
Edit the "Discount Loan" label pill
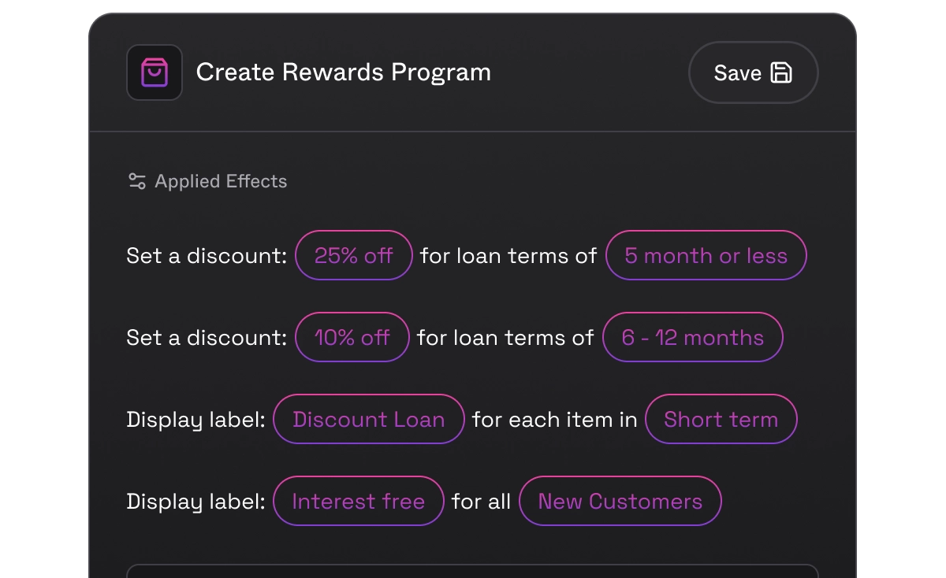click(x=368, y=419)
